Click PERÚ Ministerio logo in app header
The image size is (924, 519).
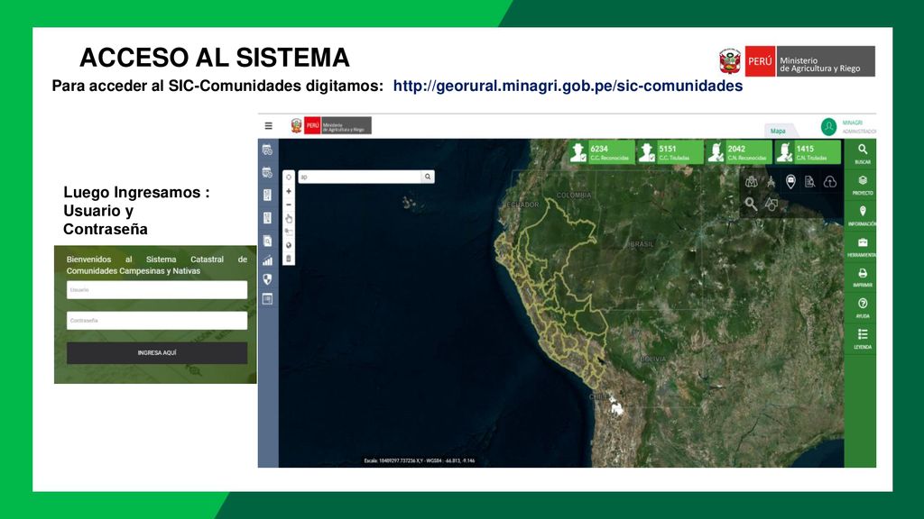click(x=331, y=125)
